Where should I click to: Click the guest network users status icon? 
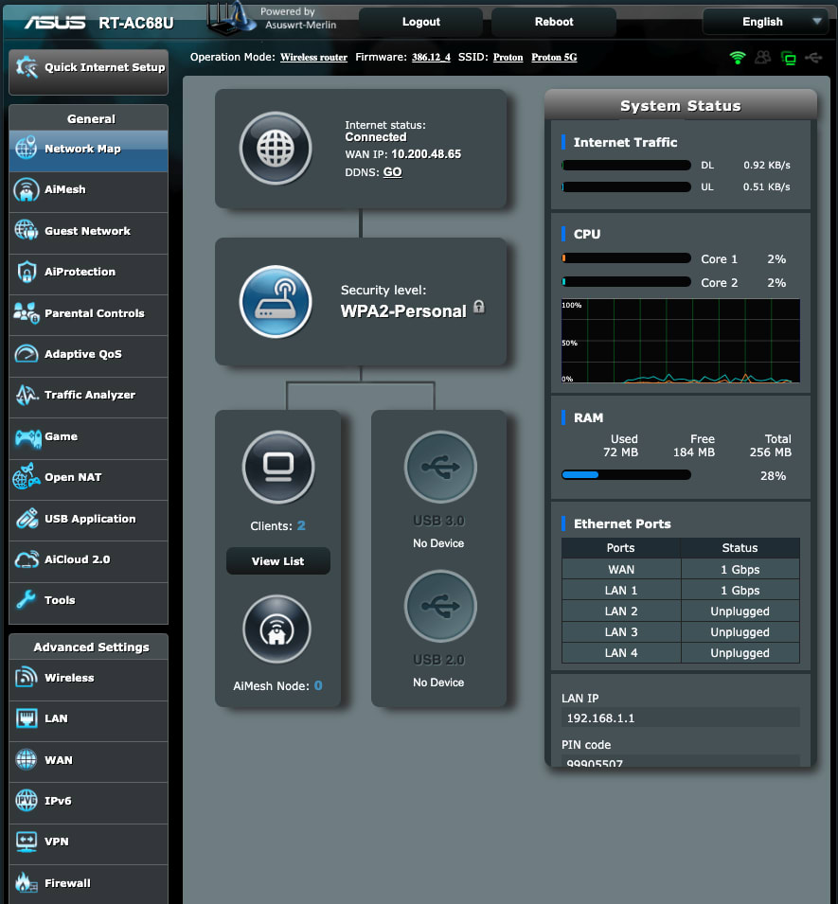point(762,57)
